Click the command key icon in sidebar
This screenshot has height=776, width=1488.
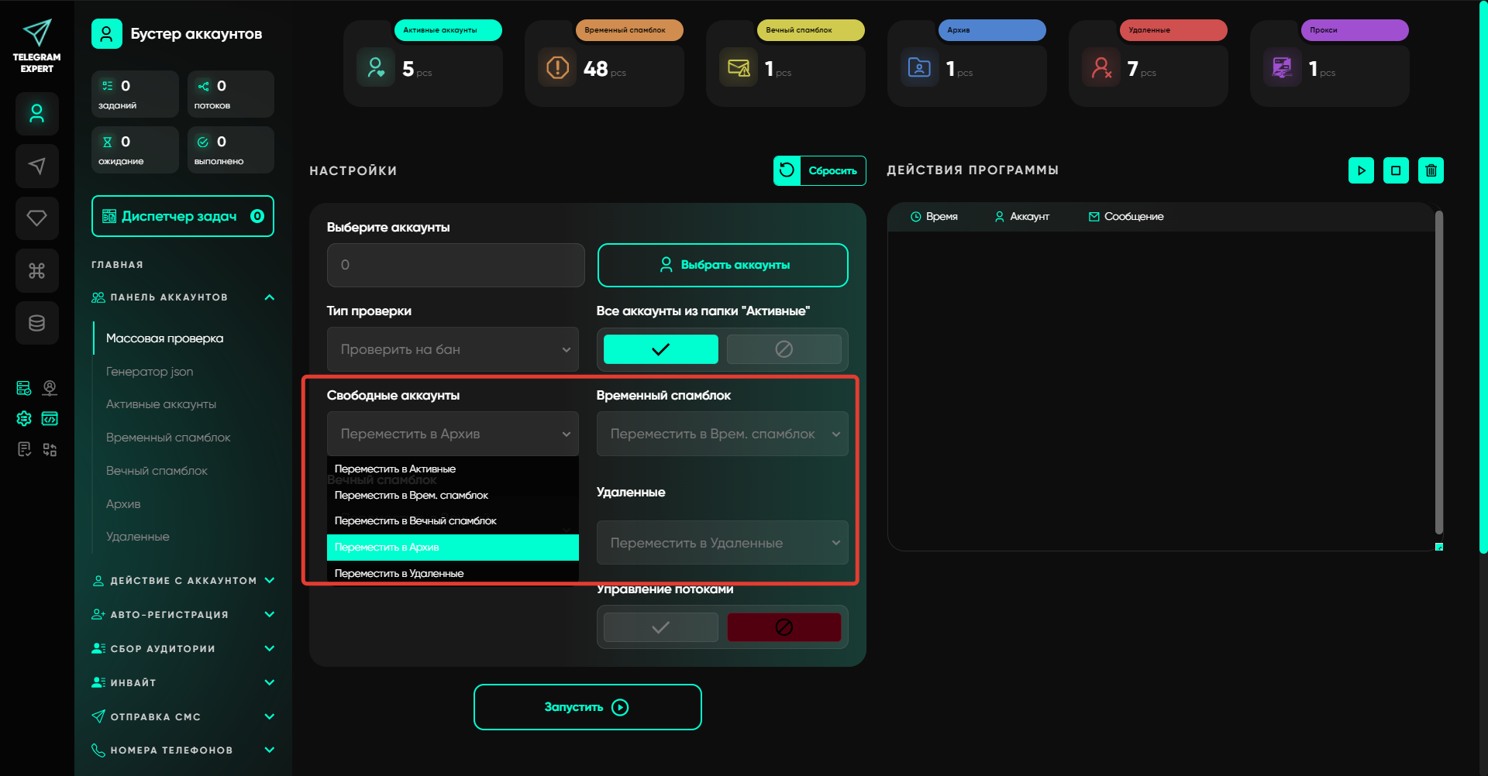tap(36, 270)
